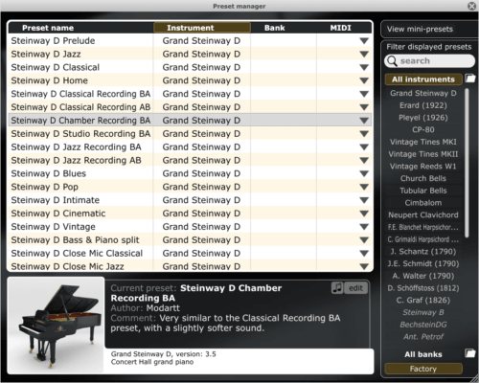The width and height of the screenshot is (479, 383).
Task: Open MIDI dropdown for Steinway D Blues
Action: [364, 173]
